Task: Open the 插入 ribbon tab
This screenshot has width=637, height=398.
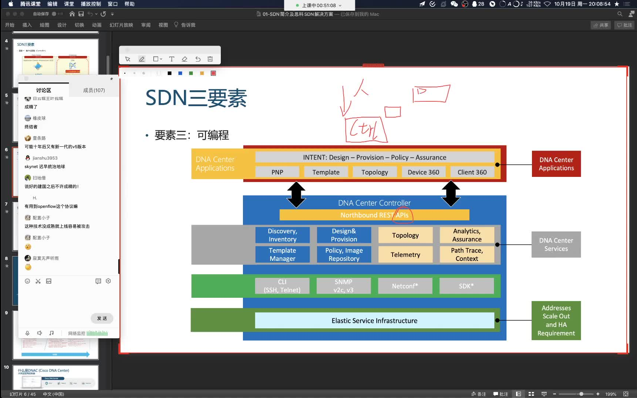Action: pos(27,25)
